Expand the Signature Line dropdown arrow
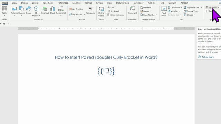Viewport: 221px width, 124px height. pos(201,8)
